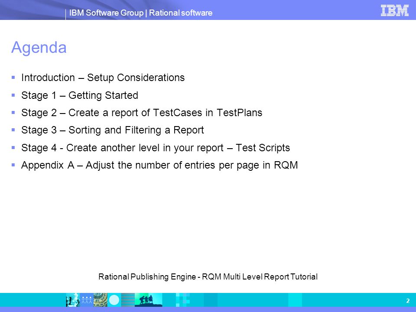
Task: Click the people figures image in footer strip
Action: 87,300
